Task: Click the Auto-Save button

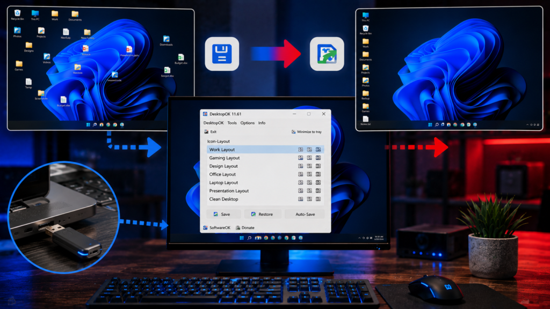Action: coord(305,214)
